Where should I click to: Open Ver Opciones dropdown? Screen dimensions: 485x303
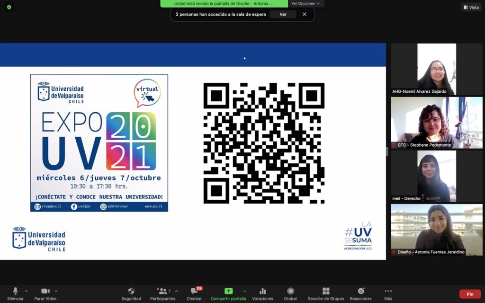coord(305,3)
